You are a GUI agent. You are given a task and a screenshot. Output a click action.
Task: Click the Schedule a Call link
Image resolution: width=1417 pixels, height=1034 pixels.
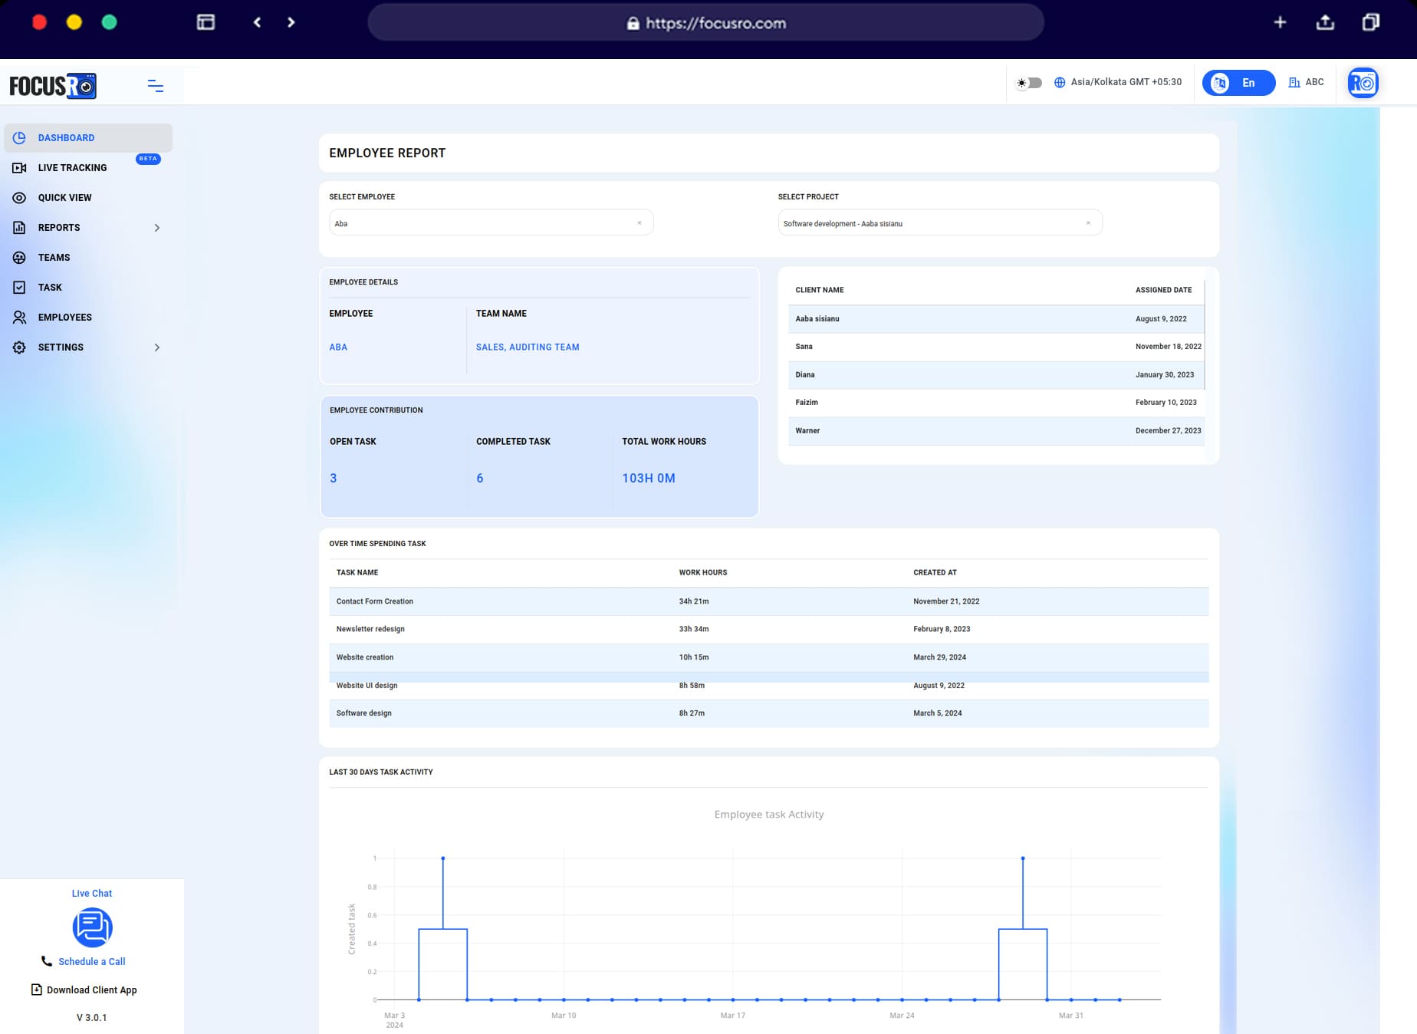pos(92,961)
